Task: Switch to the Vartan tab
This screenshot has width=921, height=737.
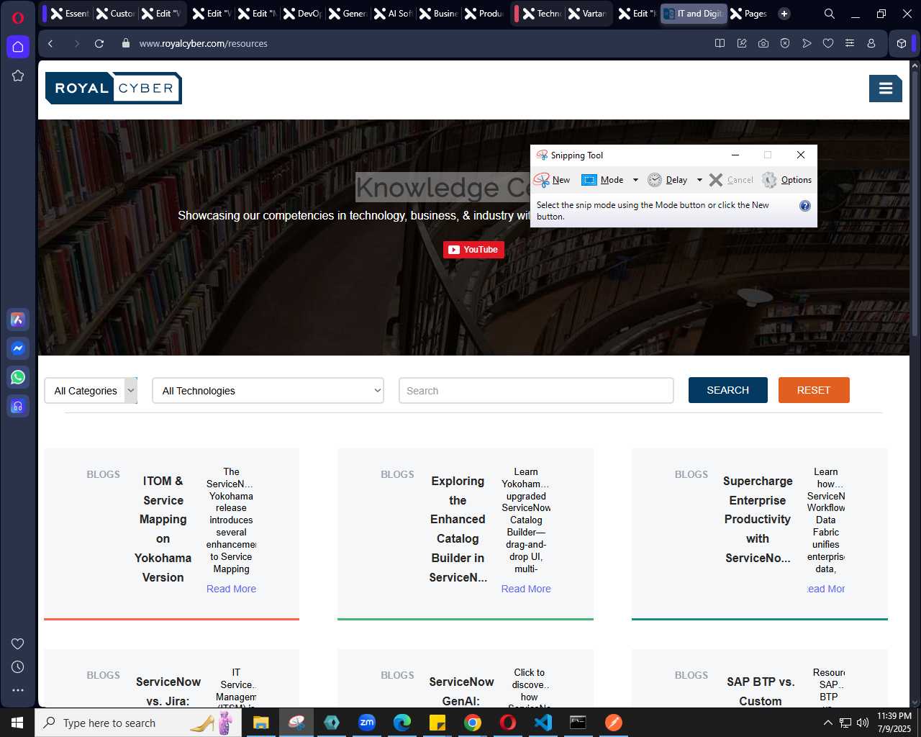Action: (x=588, y=14)
